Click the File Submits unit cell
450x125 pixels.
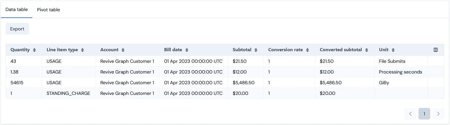(x=392, y=61)
